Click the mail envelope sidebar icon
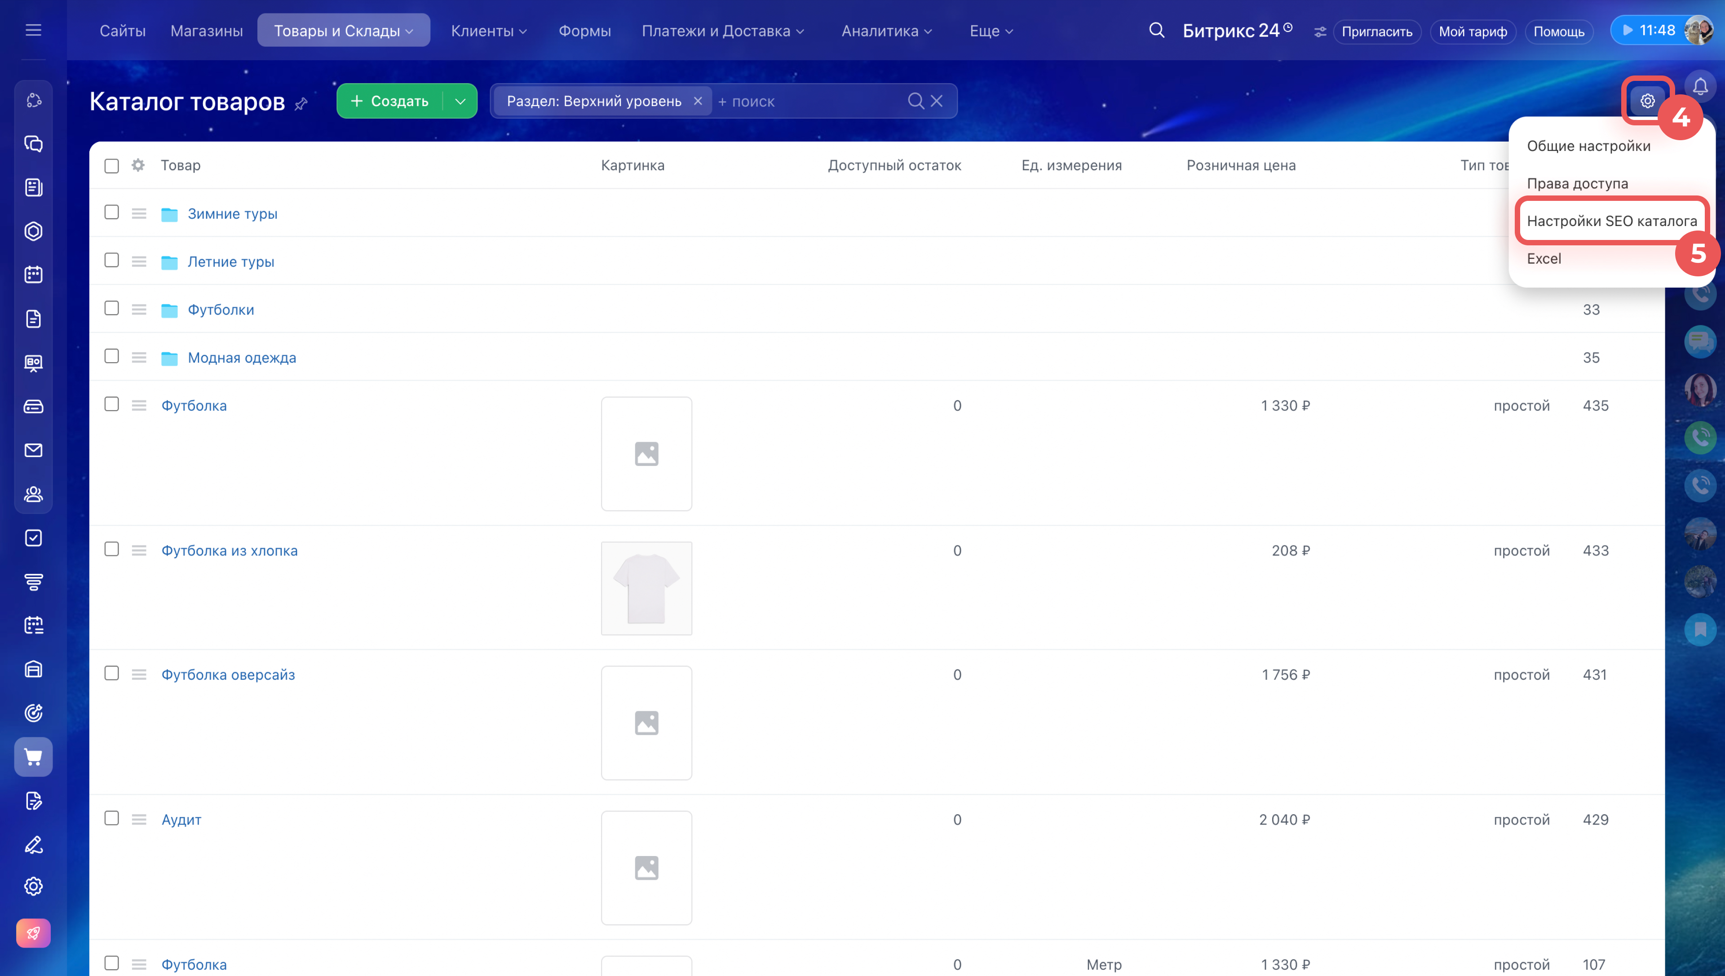 pyautogui.click(x=33, y=450)
